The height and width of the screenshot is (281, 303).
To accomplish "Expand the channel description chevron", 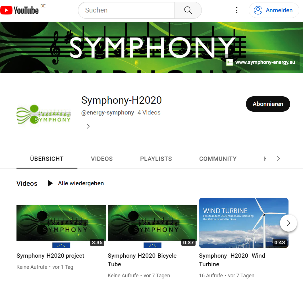I will 88,126.
